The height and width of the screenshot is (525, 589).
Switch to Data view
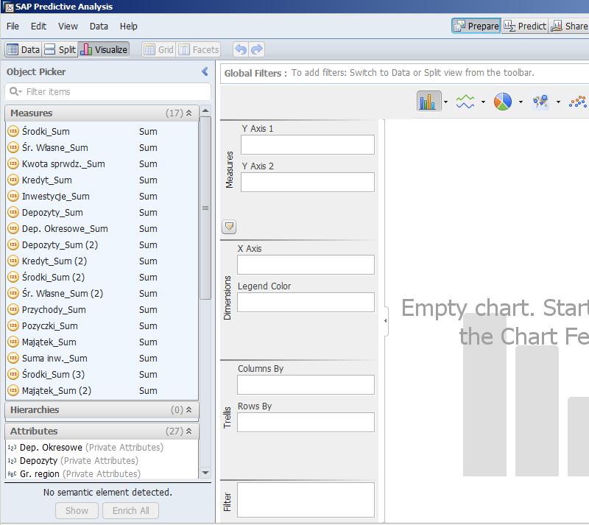[24, 49]
